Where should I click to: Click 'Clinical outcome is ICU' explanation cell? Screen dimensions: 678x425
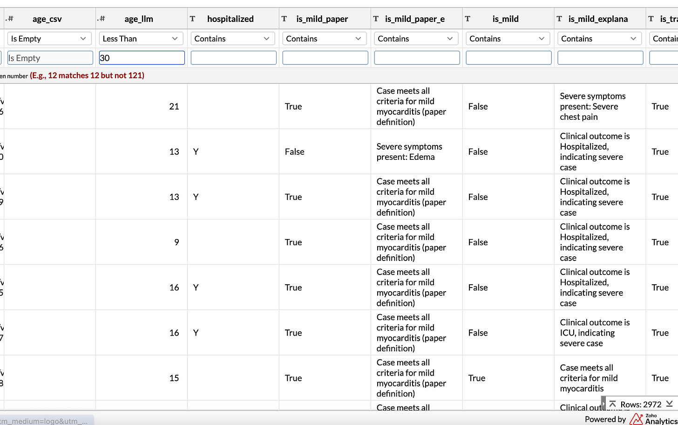tap(600, 333)
